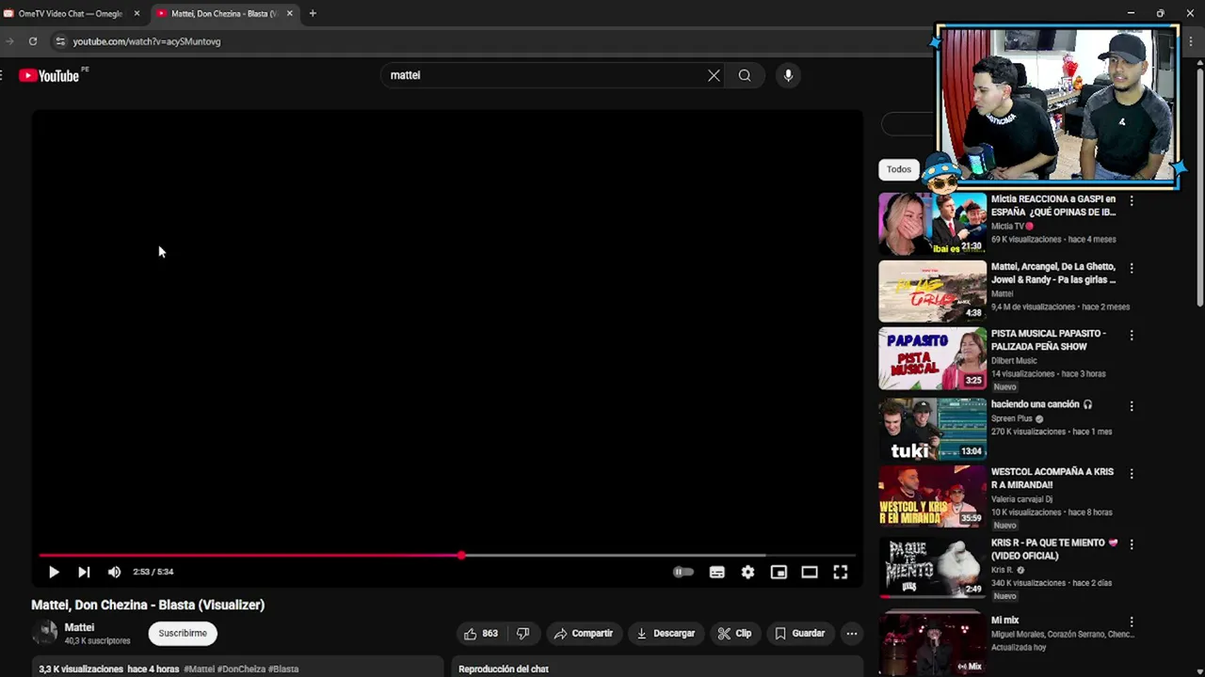Like the video with thumbs up
1205x677 pixels.
[x=481, y=634]
